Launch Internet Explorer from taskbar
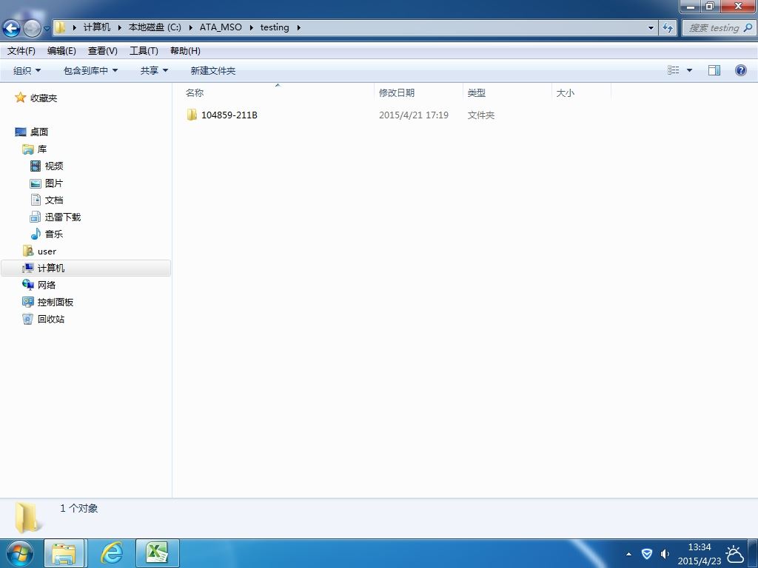 112,553
